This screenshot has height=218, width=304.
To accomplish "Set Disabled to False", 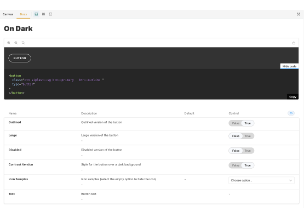I will [236, 151].
